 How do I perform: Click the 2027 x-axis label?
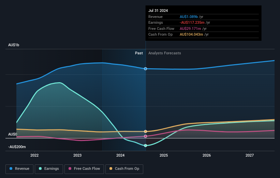pyautogui.click(x=250, y=155)
